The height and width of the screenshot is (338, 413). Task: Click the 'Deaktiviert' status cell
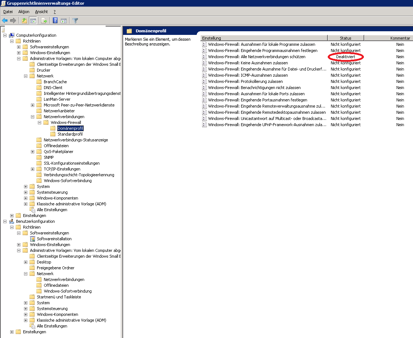[x=346, y=57]
